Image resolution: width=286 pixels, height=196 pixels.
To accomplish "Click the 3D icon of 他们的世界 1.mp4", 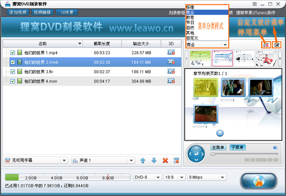I will [171, 52].
